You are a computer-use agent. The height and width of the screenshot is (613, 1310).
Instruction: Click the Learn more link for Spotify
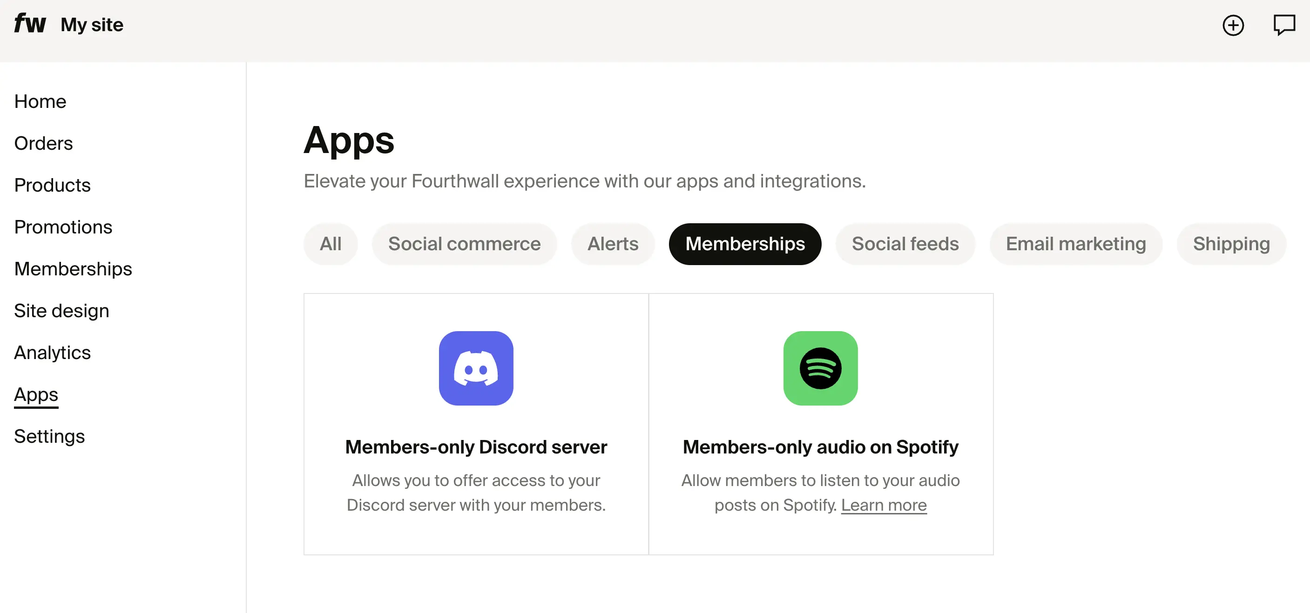(x=885, y=505)
